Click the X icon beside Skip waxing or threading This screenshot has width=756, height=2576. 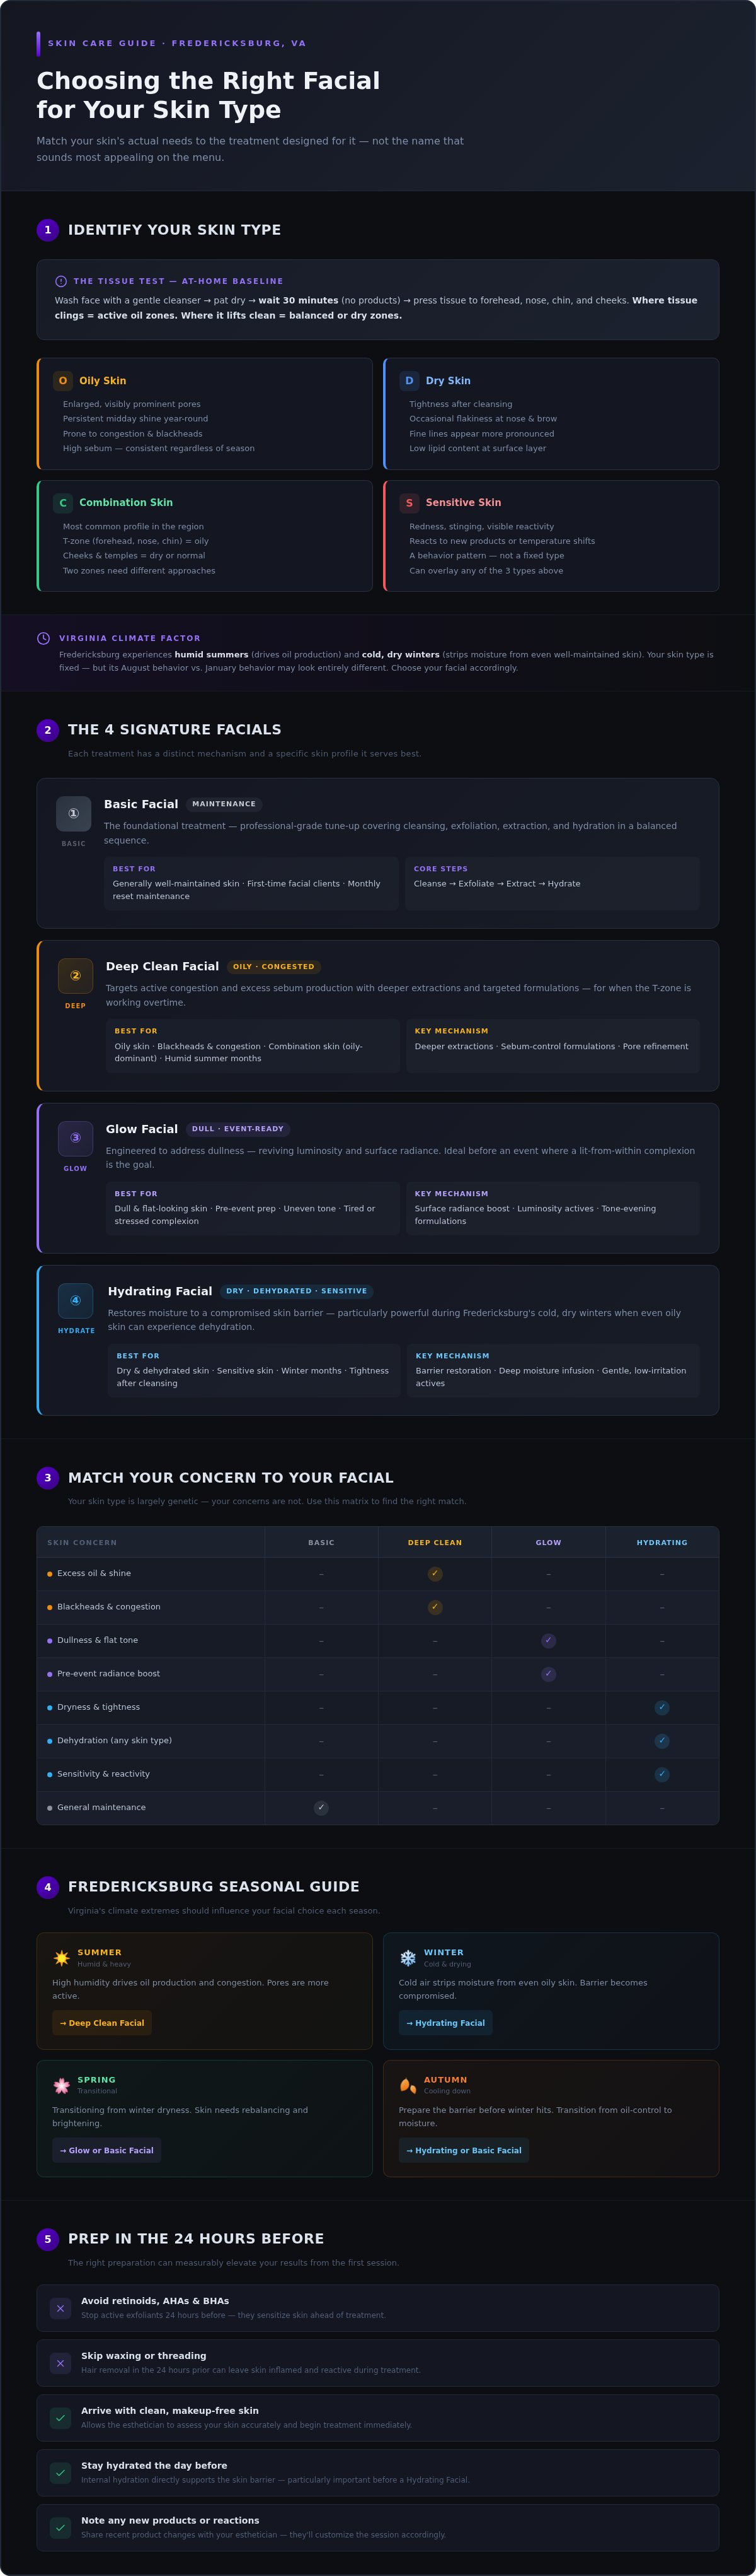60,2364
